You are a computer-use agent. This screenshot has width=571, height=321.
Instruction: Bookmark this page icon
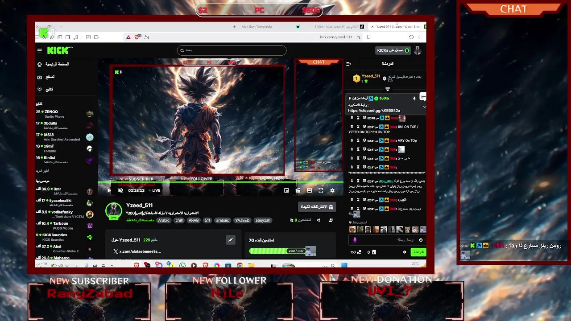[x=368, y=37]
